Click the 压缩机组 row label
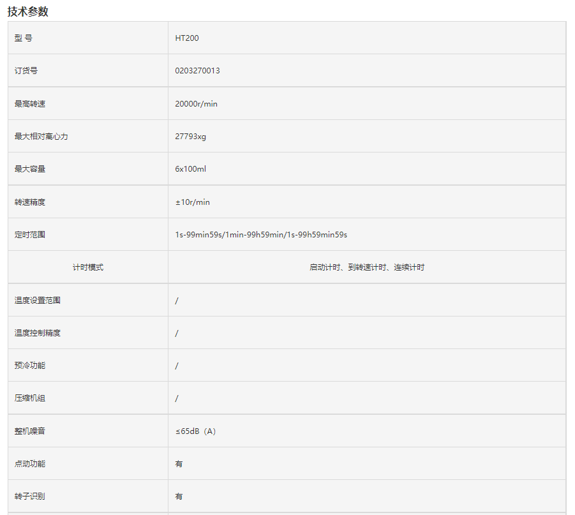Image resolution: width=575 pixels, height=515 pixels. (x=30, y=398)
